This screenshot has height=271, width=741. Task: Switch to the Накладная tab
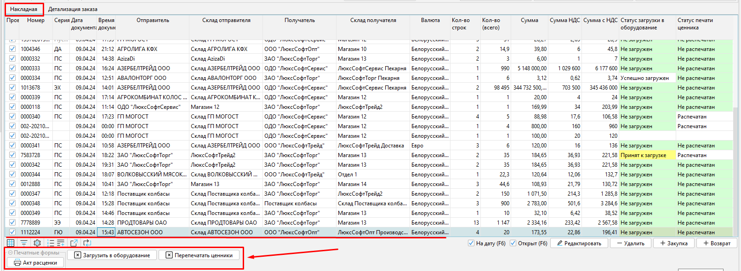[24, 9]
